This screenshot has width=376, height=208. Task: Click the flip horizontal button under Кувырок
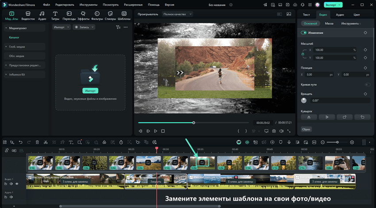click(x=309, y=117)
